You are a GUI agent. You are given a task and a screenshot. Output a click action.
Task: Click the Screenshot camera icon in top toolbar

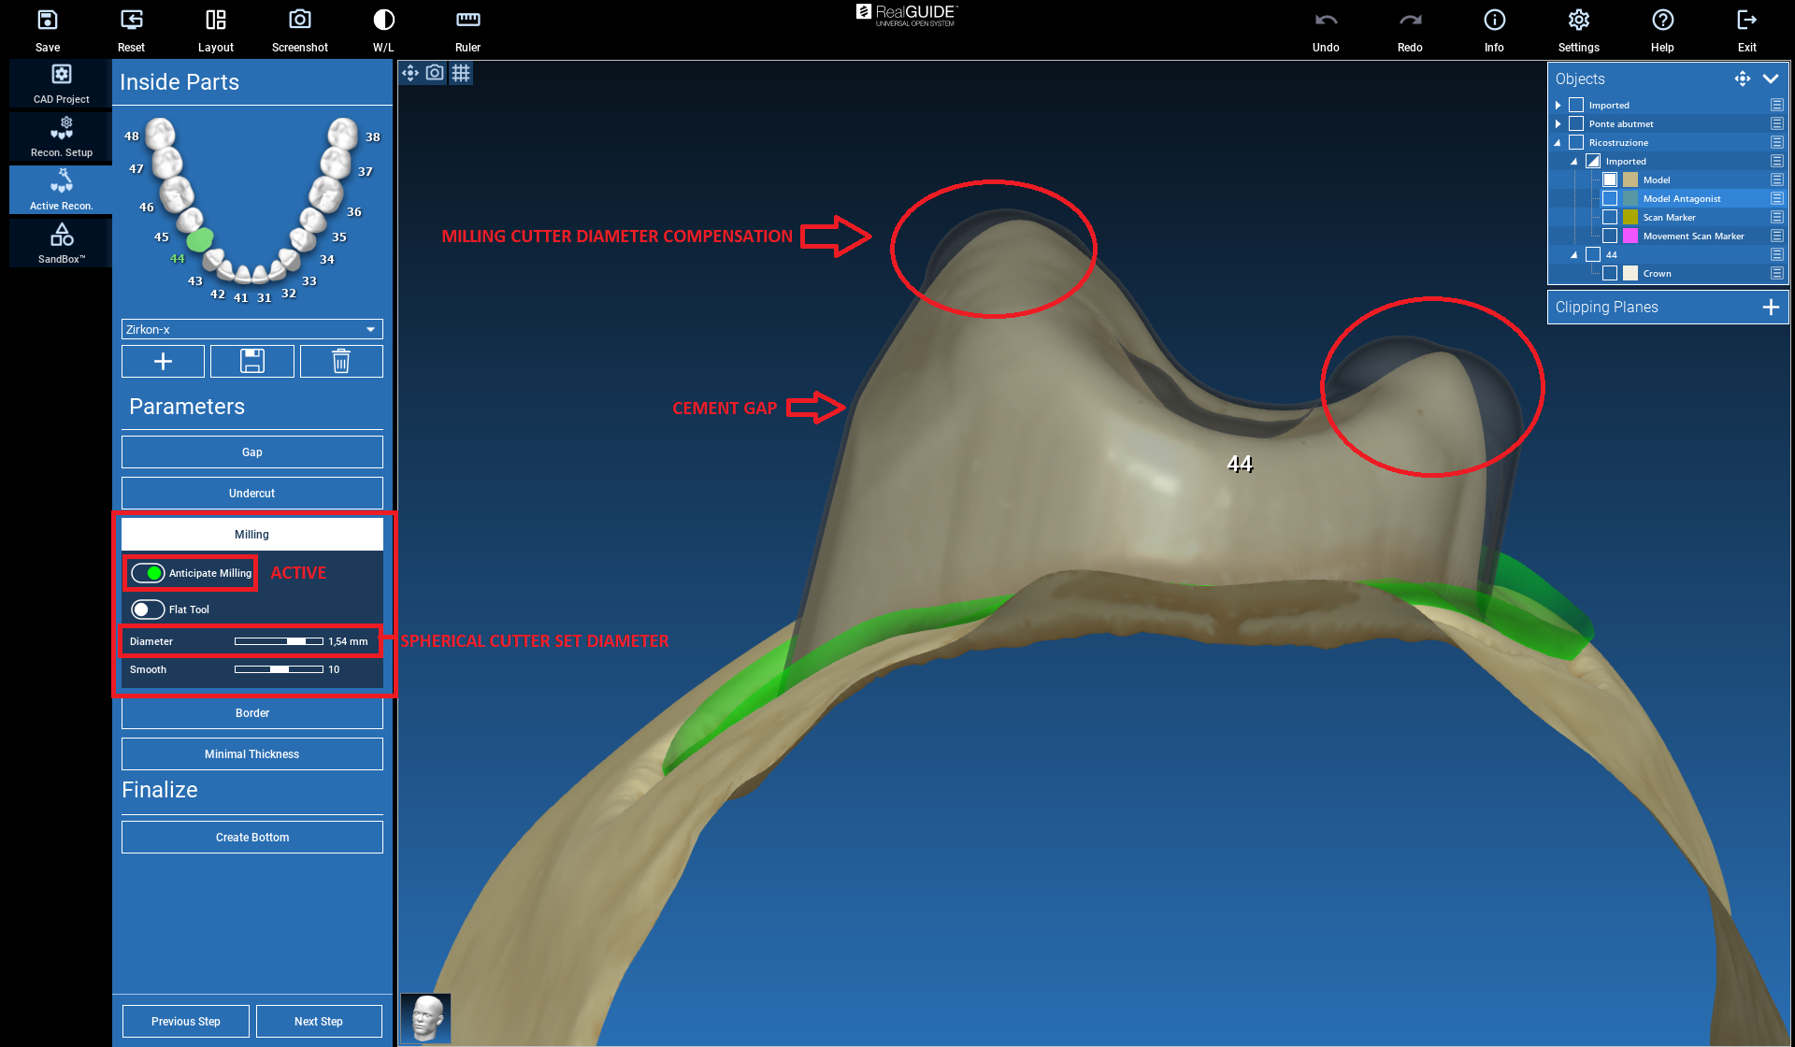pos(299,21)
